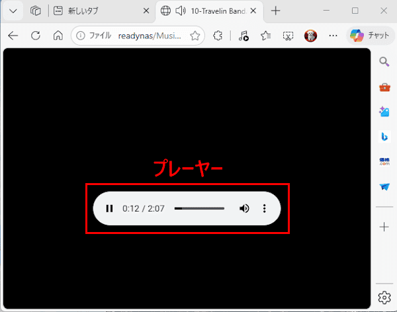Open the user profile avatar
Image resolution: width=397 pixels, height=312 pixels.
310,36
